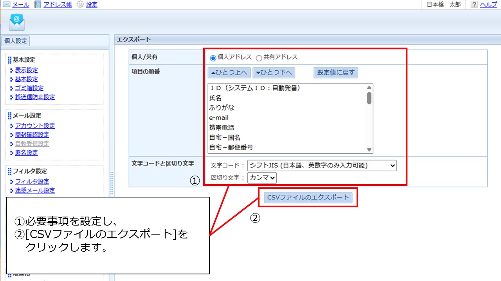501x281 pixels.
Task: Open 誤送信防止設定 in the sidebar
Action: 35,97
